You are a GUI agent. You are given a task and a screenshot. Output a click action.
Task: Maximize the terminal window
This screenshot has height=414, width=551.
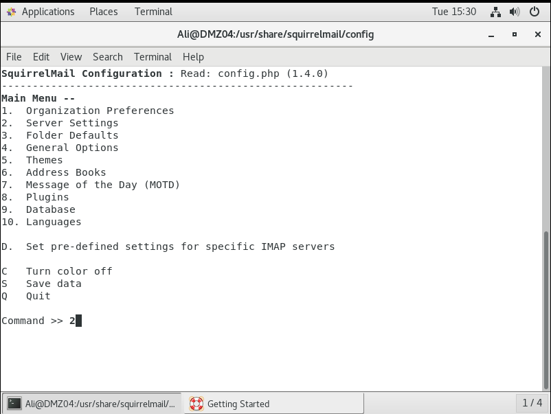coord(515,34)
